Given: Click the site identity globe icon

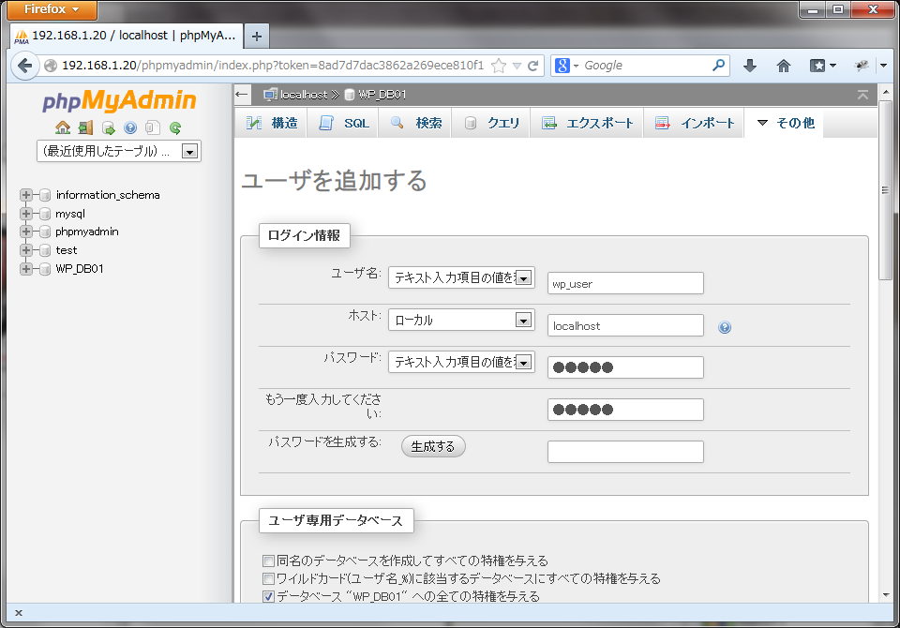Looking at the screenshot, I should pos(51,66).
